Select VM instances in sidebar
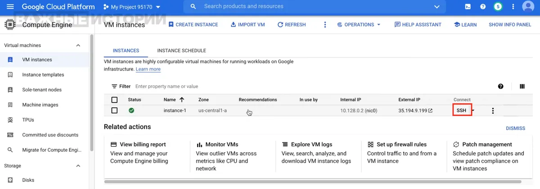This screenshot has height=189, width=540. (x=44, y=60)
